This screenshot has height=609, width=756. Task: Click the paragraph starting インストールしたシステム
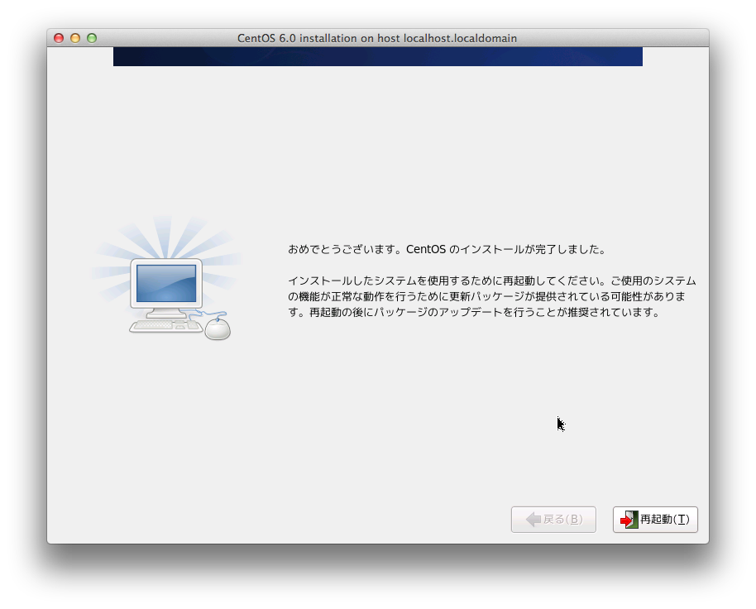492,296
